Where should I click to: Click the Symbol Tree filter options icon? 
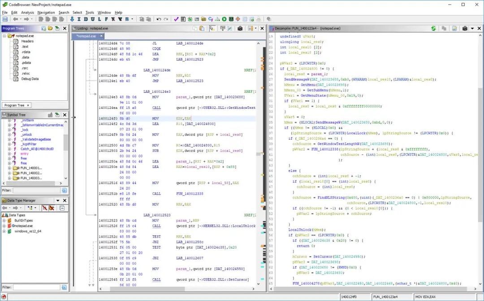coord(65,190)
